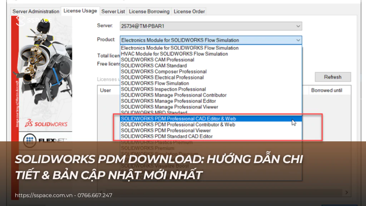This screenshot has height=206, width=366.
Task: Pick the SOLIDWORKS Flow Simulation entry
Action: point(211,83)
